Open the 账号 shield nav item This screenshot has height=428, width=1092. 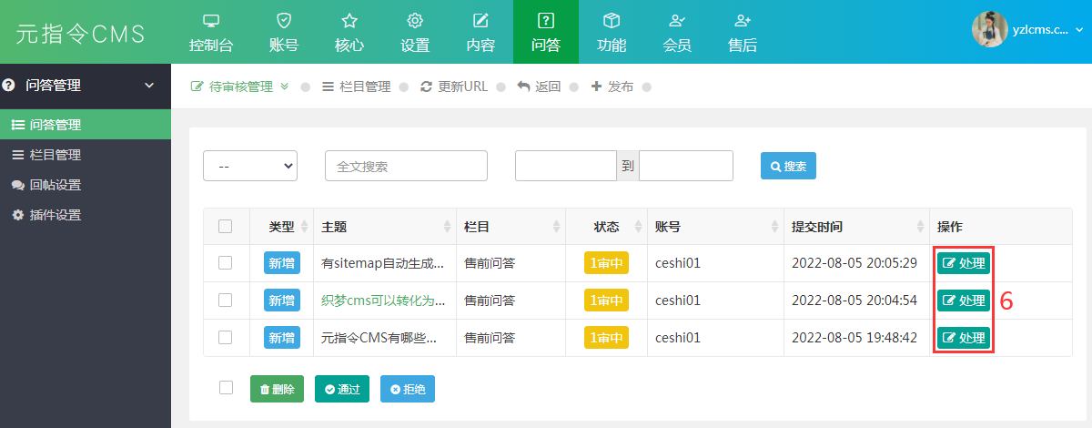click(x=284, y=32)
